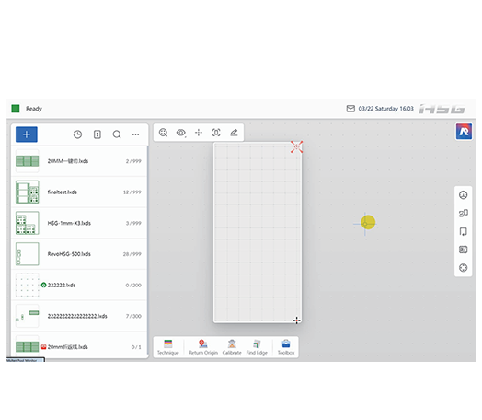The image size is (482, 420).
Task: Select RevoHSG-500.lxds thumbnail
Action: tap(28, 254)
